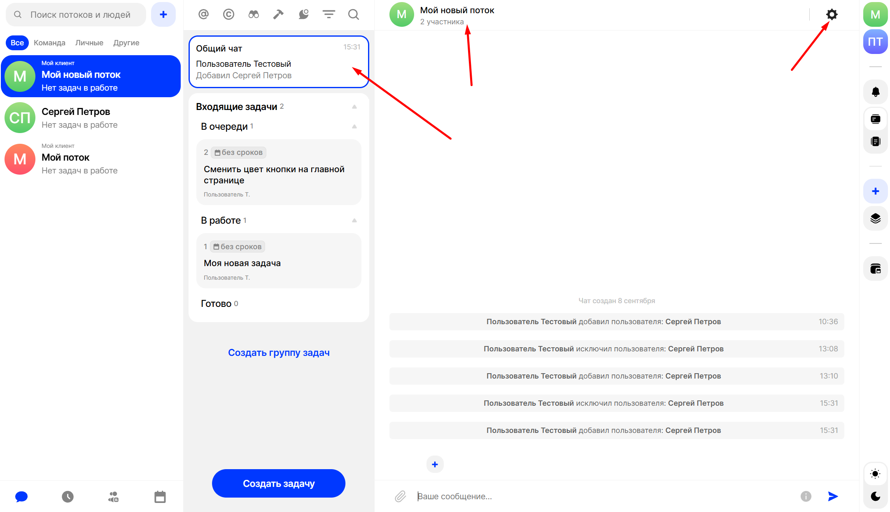Select the Команда filter tab
Image resolution: width=890 pixels, height=512 pixels.
[49, 43]
